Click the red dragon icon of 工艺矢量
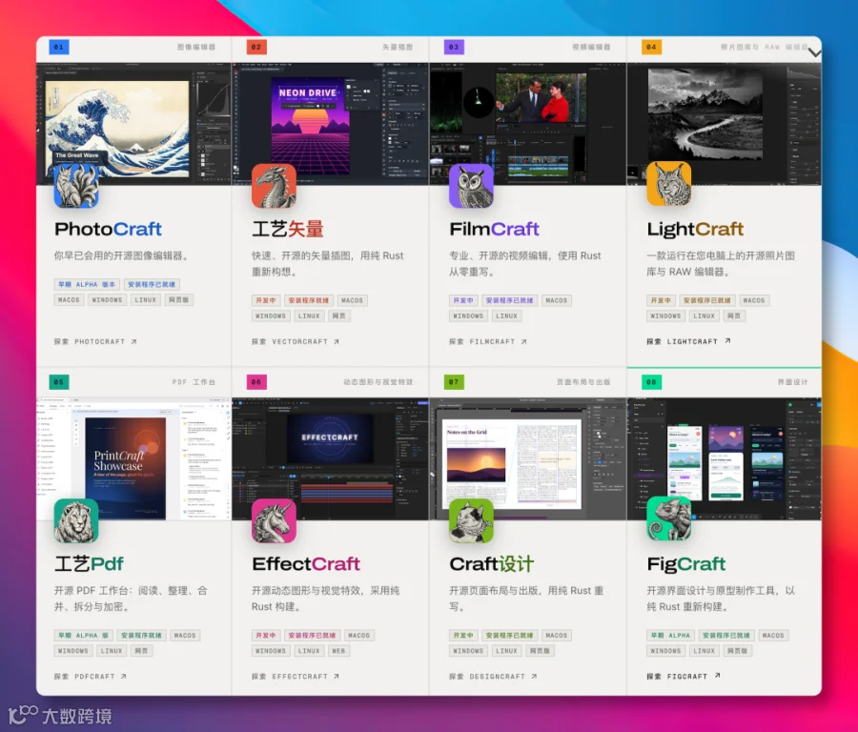 click(x=274, y=186)
